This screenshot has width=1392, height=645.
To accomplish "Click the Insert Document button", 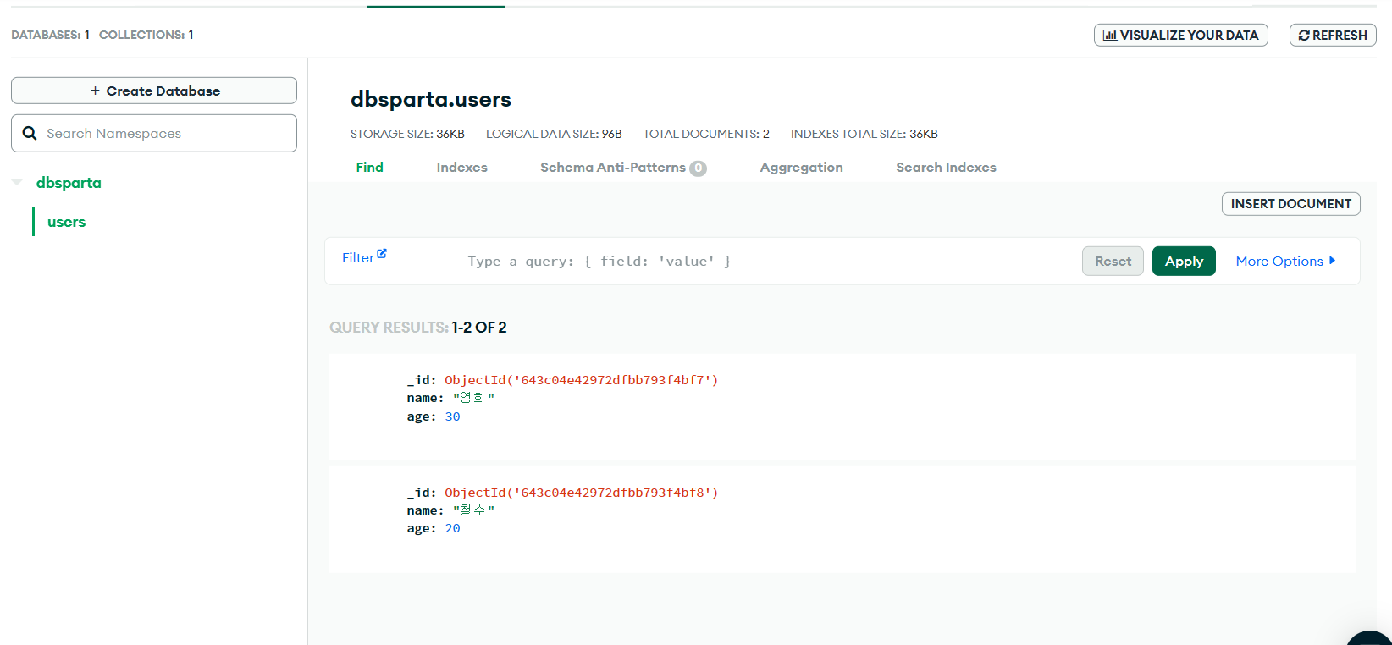I will click(1290, 203).
